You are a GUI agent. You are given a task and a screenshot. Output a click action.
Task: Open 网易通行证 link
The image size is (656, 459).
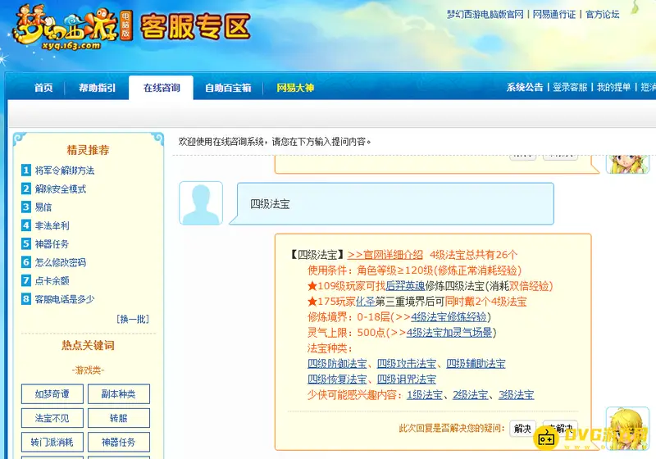[554, 14]
